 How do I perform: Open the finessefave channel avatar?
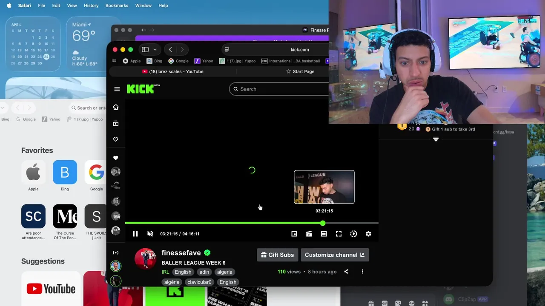coord(145,259)
